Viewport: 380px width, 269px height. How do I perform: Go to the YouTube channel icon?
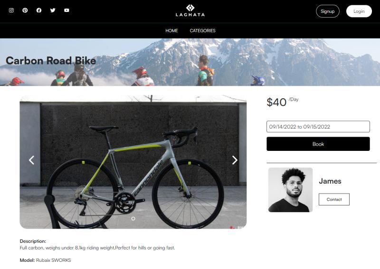[x=66, y=10]
